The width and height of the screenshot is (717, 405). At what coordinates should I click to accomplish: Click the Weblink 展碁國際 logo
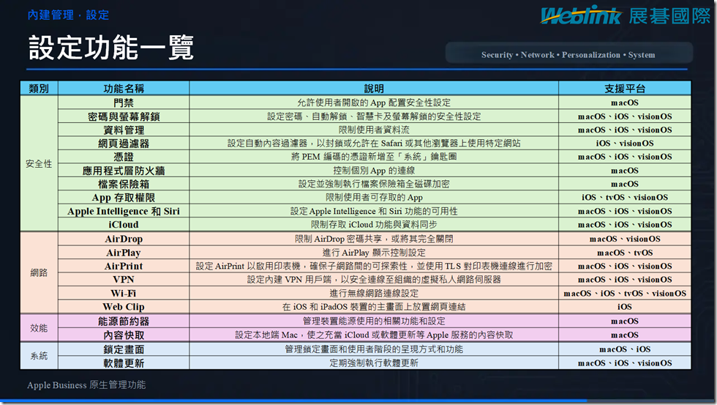click(625, 15)
